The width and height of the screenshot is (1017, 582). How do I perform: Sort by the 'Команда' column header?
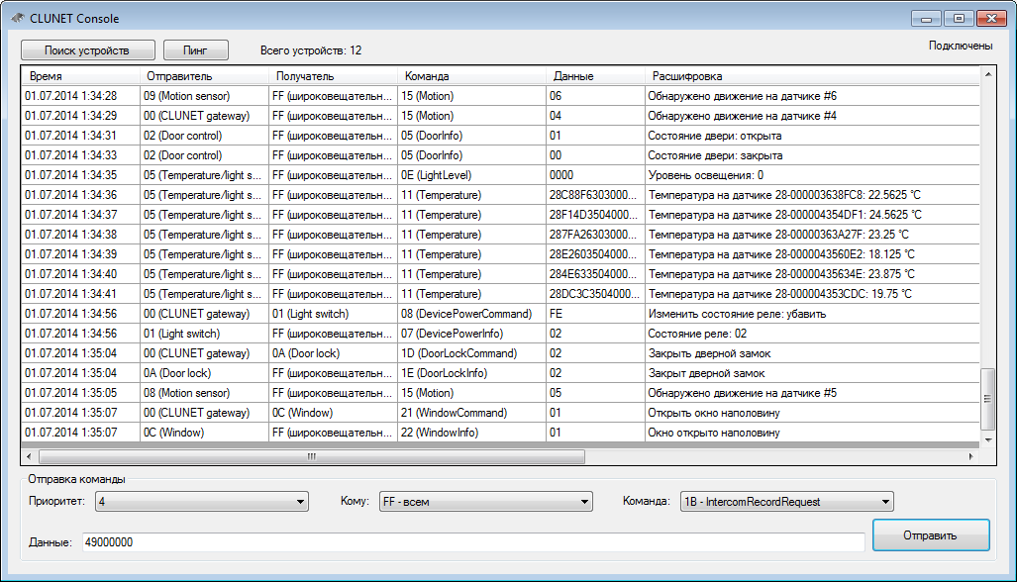pyautogui.click(x=471, y=76)
